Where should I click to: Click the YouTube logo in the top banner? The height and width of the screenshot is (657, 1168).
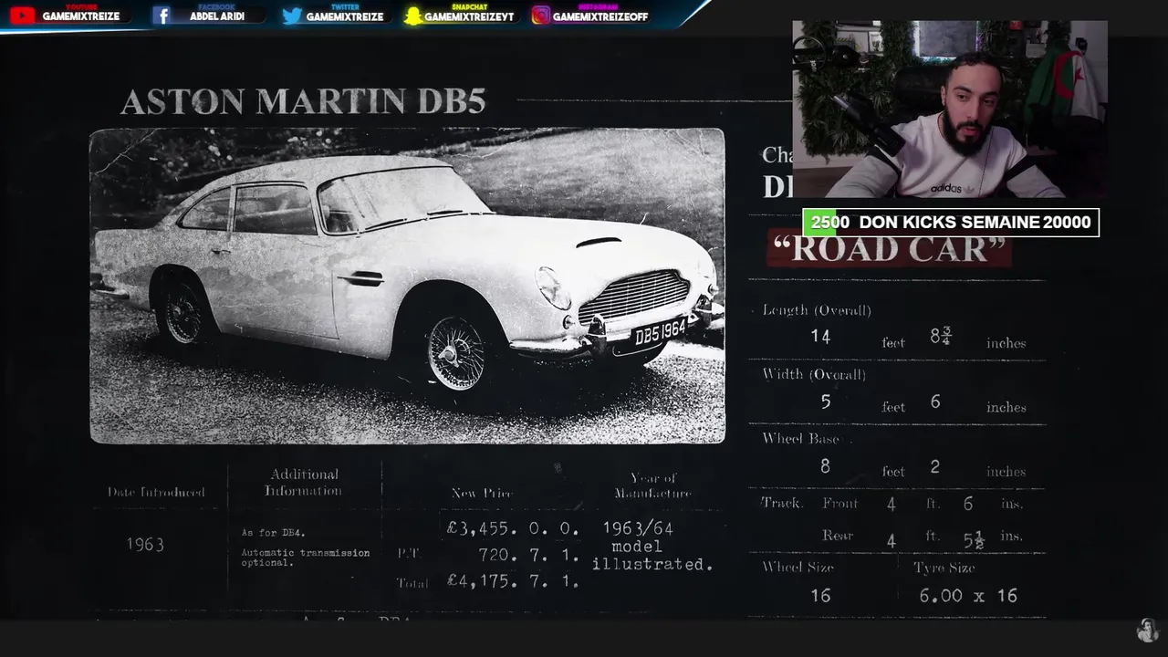tap(22, 16)
